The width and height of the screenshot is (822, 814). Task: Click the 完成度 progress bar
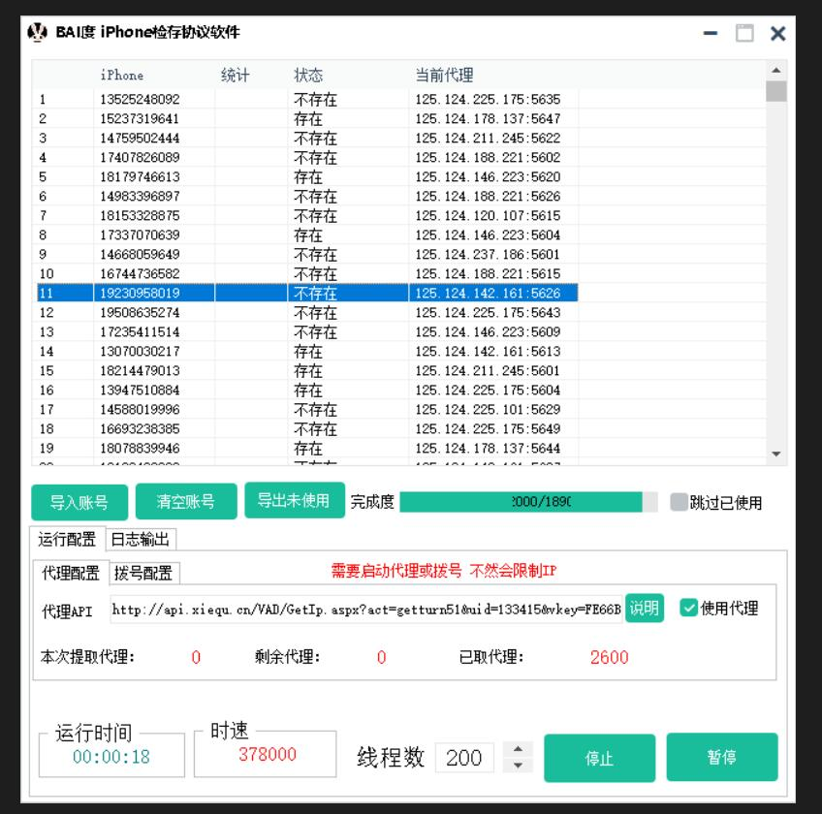click(x=528, y=502)
